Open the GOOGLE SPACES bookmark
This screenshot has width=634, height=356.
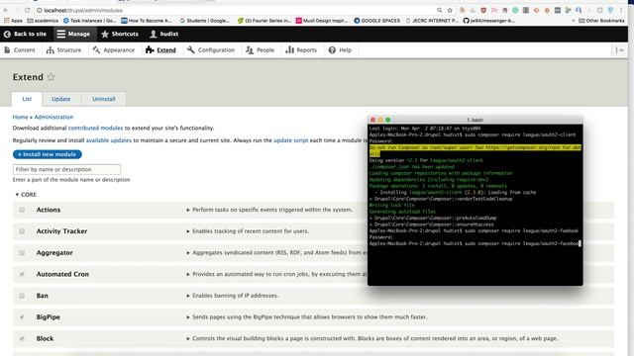377,21
